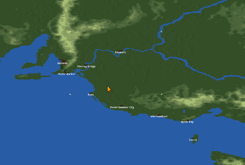This screenshot has height=165, width=245.
Task: Click the bottom-right white viewport corner marker
Action: coord(161,94)
